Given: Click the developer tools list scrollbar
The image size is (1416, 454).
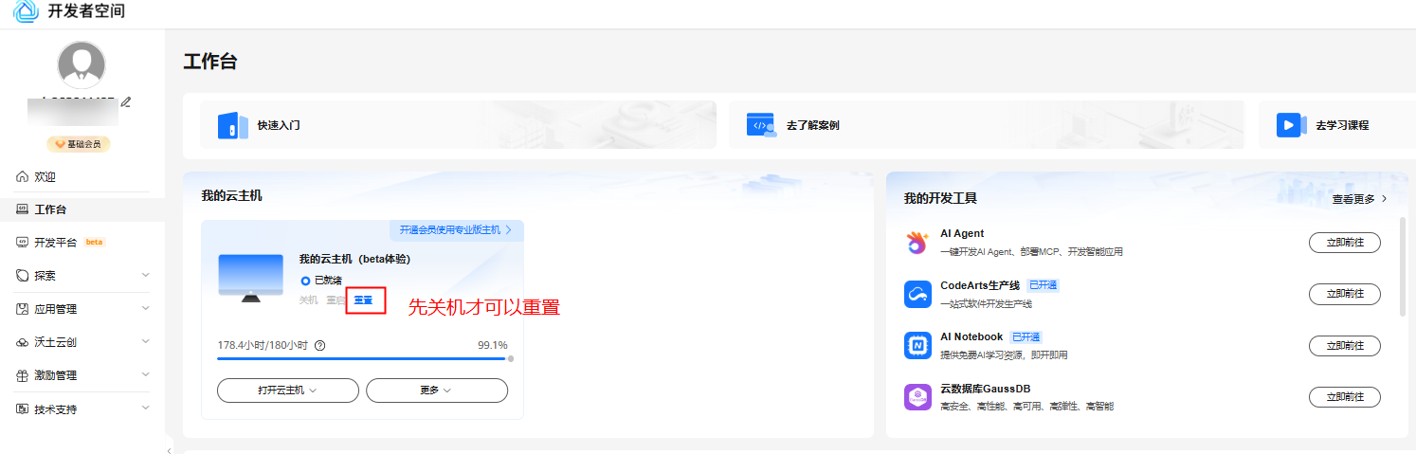Looking at the screenshot, I should (1403, 265).
